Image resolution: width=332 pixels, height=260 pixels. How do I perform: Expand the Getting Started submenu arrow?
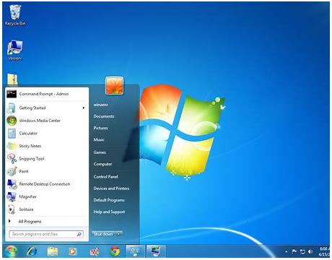click(x=84, y=108)
